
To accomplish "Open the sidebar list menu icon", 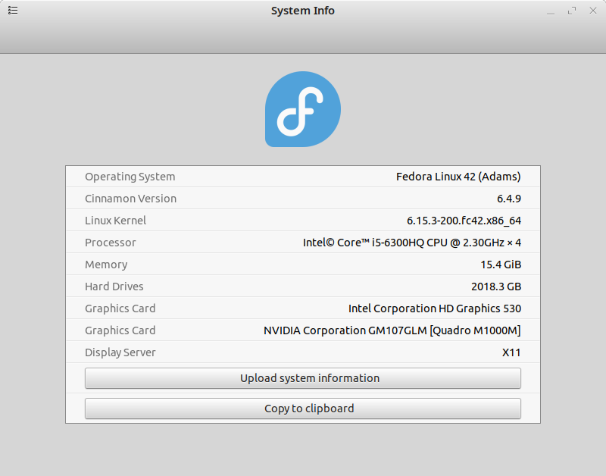I will click(13, 11).
